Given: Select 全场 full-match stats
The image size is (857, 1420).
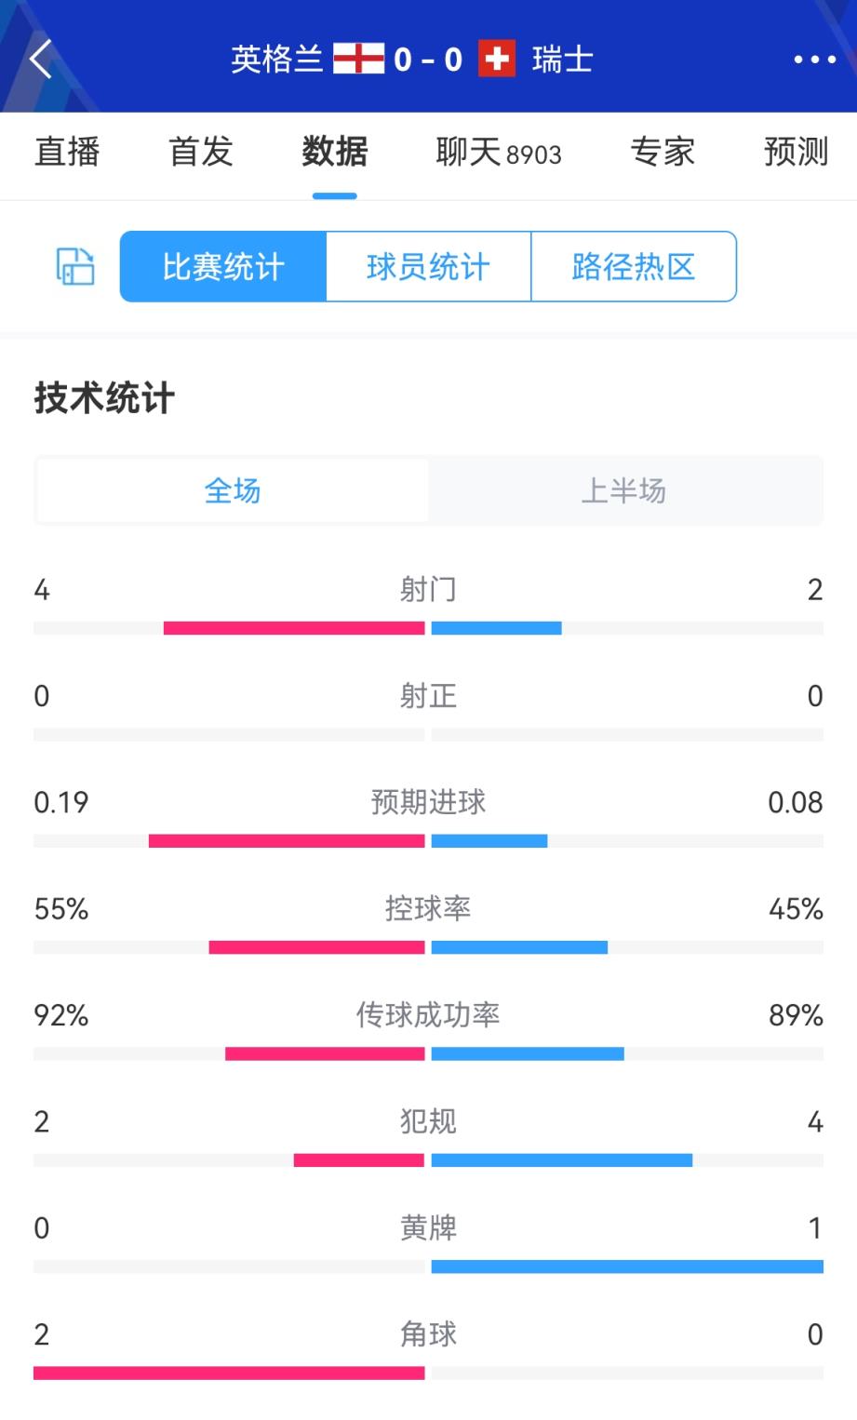Looking at the screenshot, I should point(233,490).
